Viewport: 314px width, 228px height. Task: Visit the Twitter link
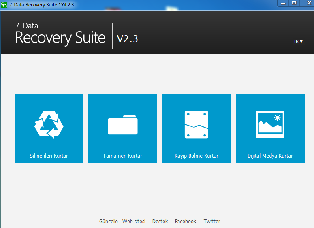point(212,222)
